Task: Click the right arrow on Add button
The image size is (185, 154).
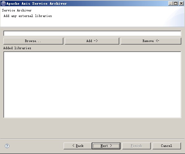Action: (x=96, y=41)
